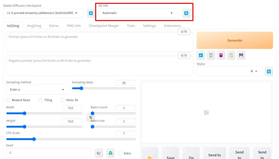Image resolution: width=279 pixels, height=159 pixels.
Task: Refresh the Stable Diffusion checkpoint list
Action: [x=91, y=13]
